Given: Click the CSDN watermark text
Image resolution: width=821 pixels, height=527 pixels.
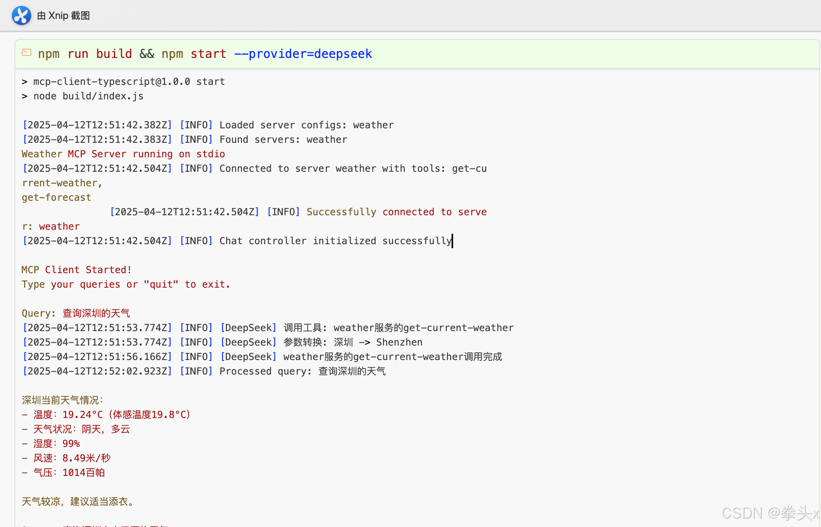Looking at the screenshot, I should tap(769, 513).
